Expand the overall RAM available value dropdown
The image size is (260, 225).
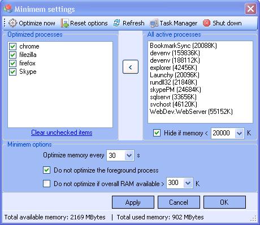pyautogui.click(x=188, y=183)
